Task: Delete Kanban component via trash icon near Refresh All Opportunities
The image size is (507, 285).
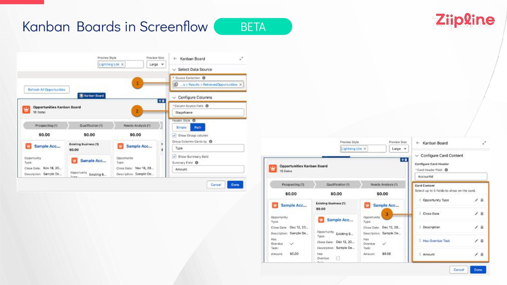Action: coord(163,101)
